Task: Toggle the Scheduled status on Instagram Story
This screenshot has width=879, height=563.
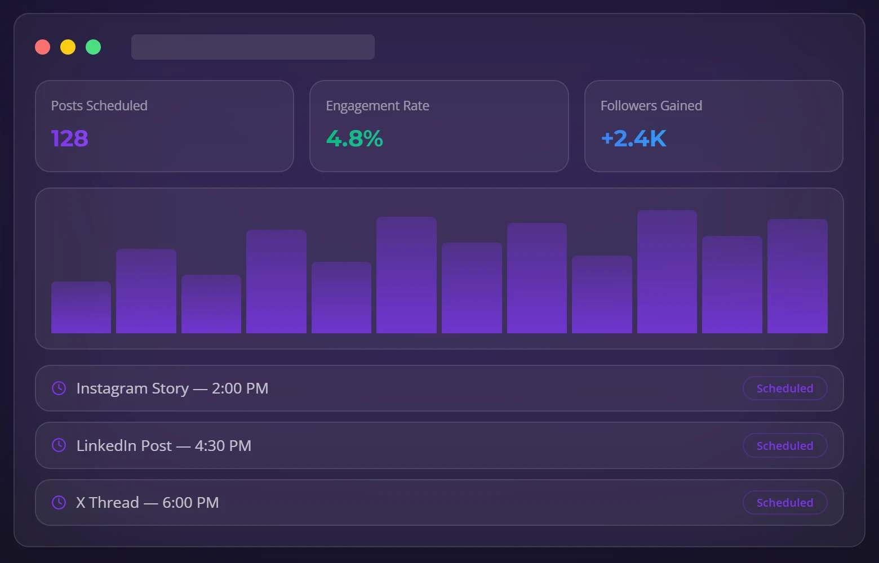Action: tap(784, 388)
